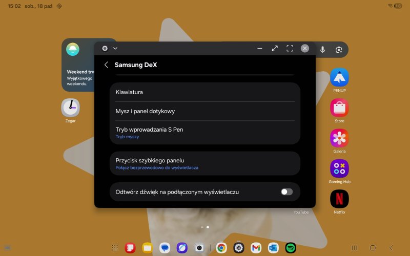Image resolution: width=410 pixels, height=256 pixels.
Task: Open the Galeria app icon
Action: tap(339, 138)
